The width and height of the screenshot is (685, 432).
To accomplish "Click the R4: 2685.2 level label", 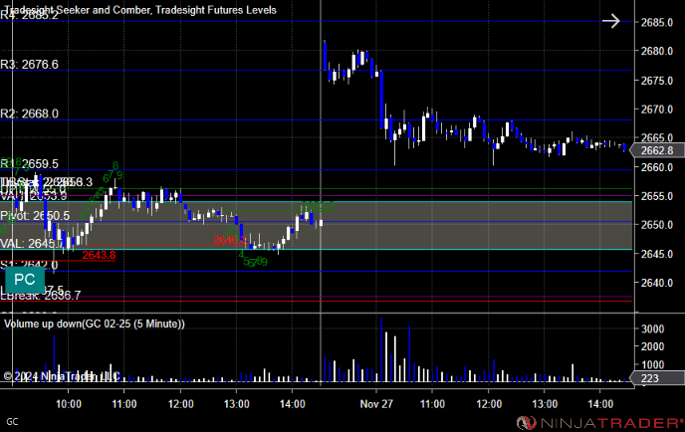I will pyautogui.click(x=29, y=16).
